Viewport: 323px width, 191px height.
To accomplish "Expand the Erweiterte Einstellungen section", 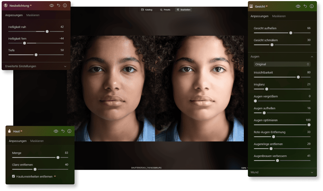I will (35, 66).
